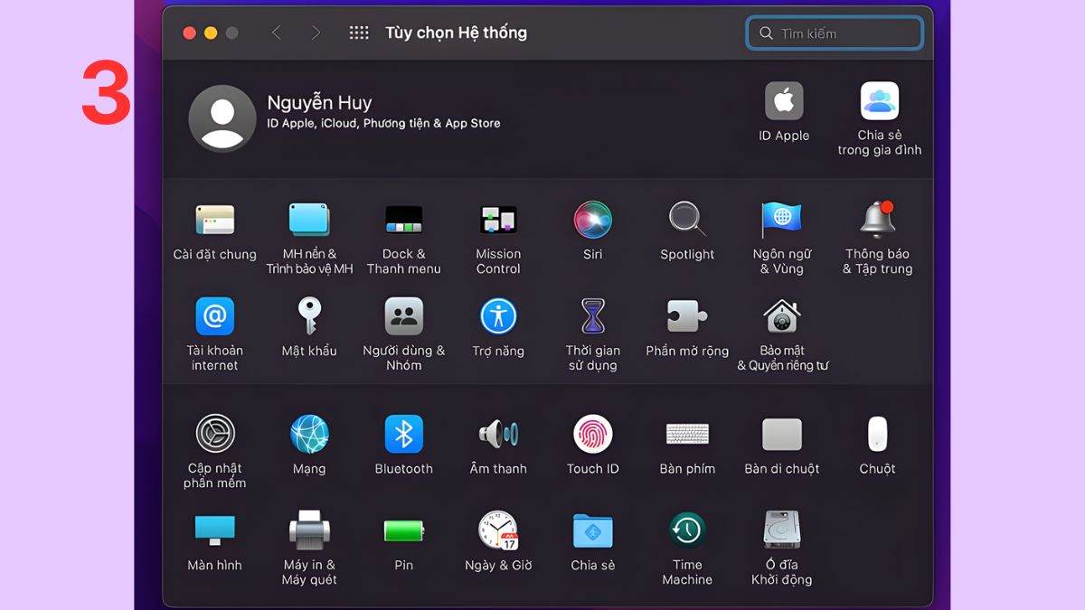Click the ID Apple icon
Viewport: 1085px width, 610px height.
click(x=784, y=101)
